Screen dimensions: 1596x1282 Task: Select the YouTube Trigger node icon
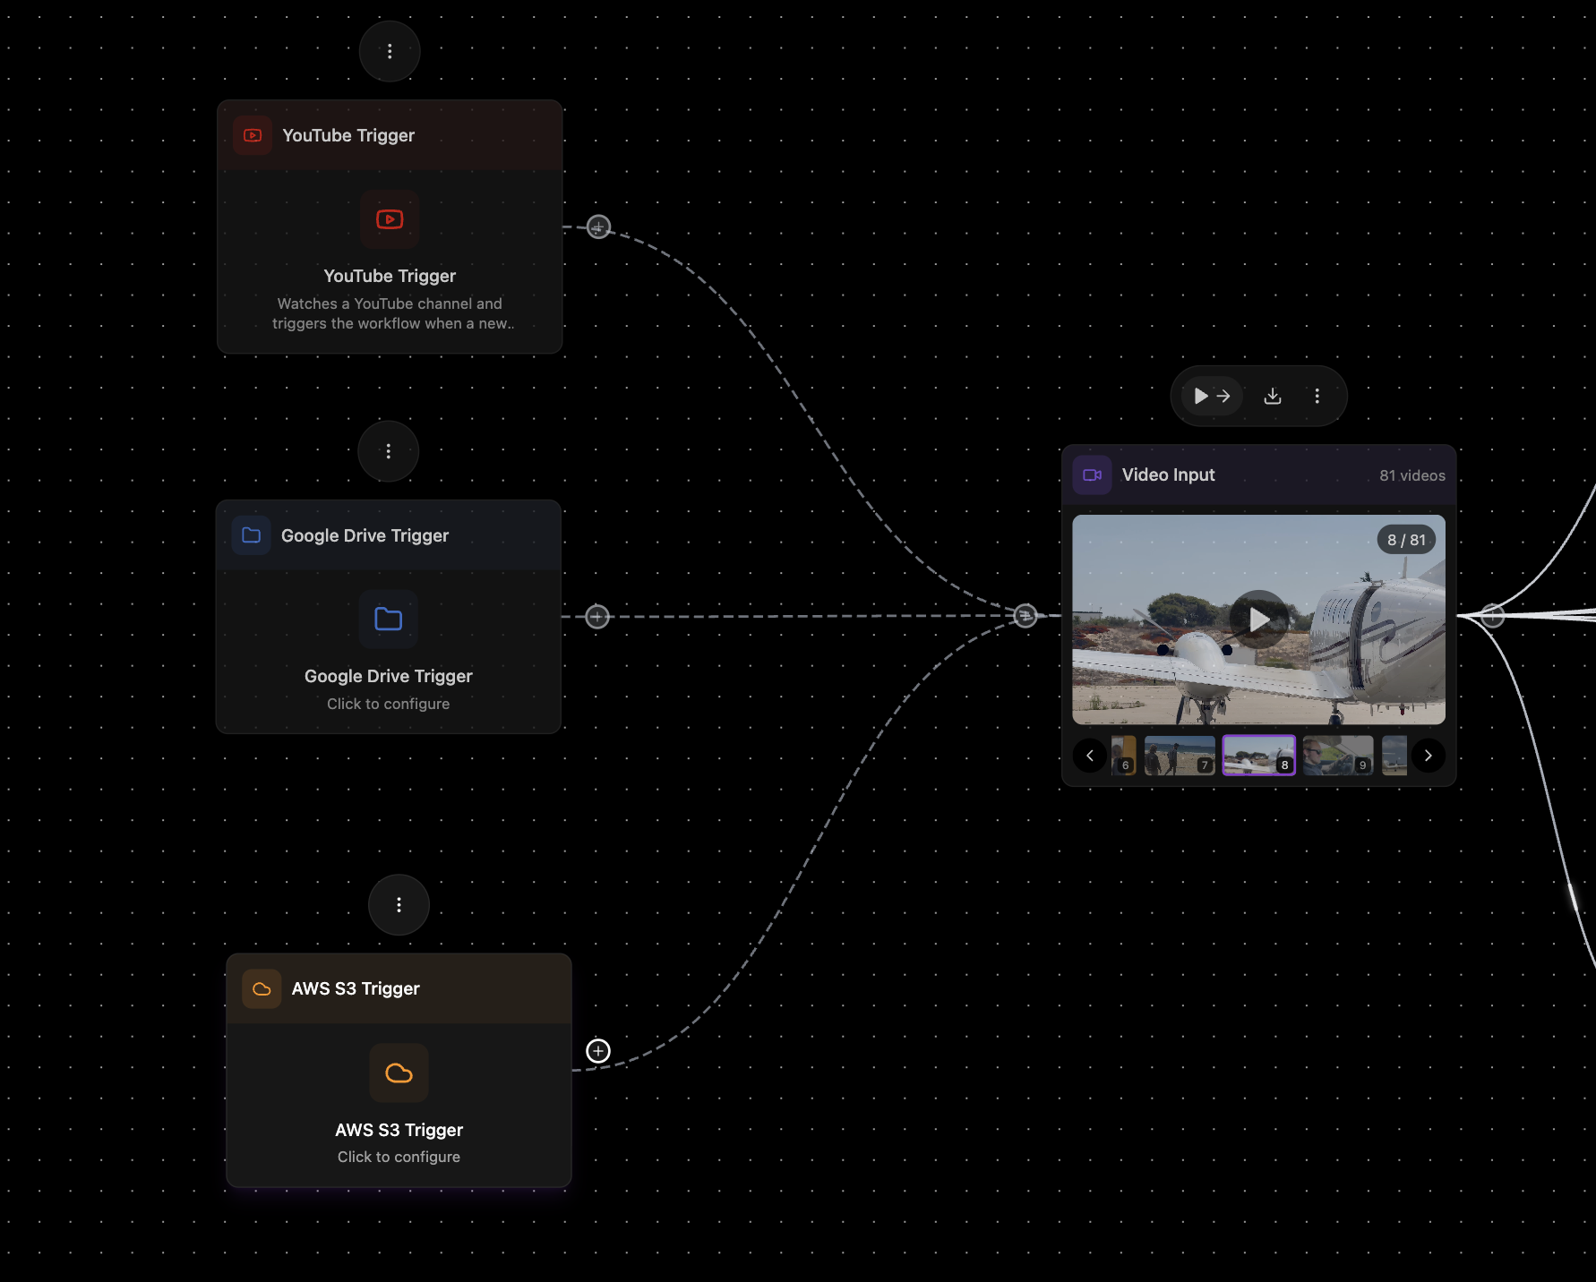pyautogui.click(x=390, y=219)
